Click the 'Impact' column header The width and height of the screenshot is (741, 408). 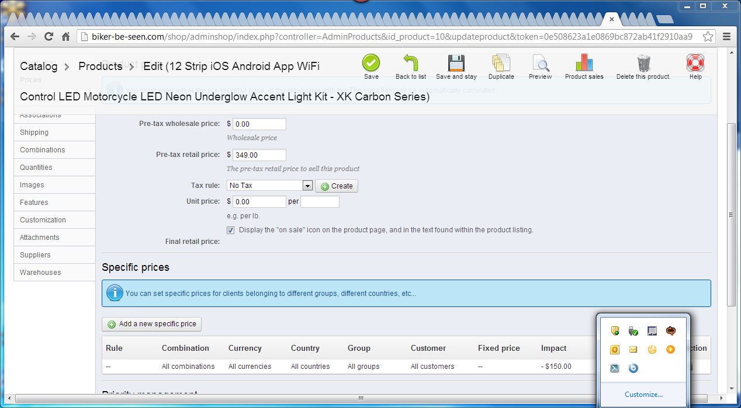[x=554, y=348]
